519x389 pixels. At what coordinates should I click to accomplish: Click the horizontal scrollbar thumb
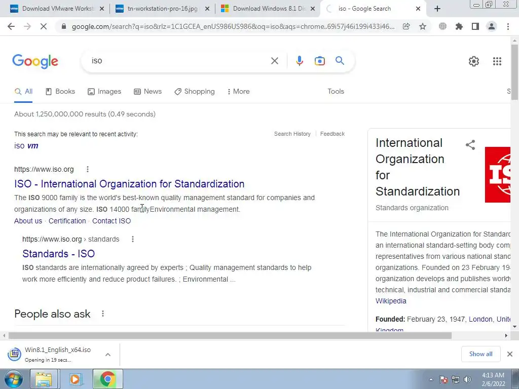(230, 335)
